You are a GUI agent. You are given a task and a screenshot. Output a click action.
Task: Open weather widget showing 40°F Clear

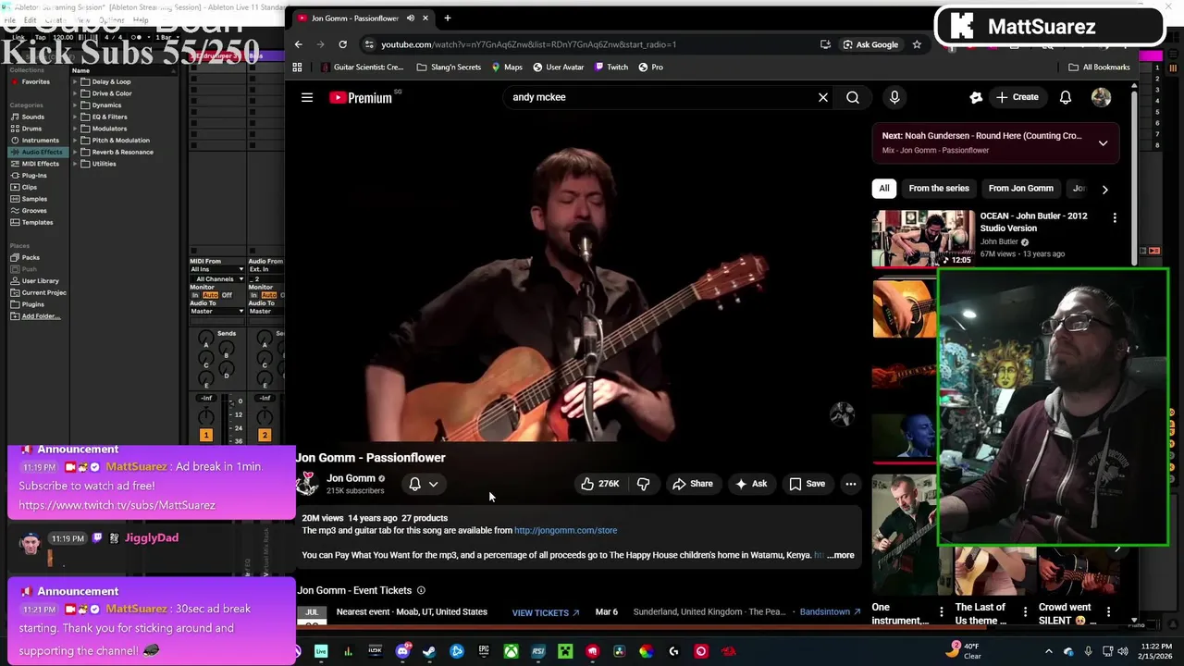click(966, 650)
